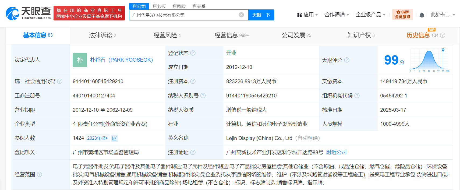Switch to the 法律诉讼 tab

[102, 35]
